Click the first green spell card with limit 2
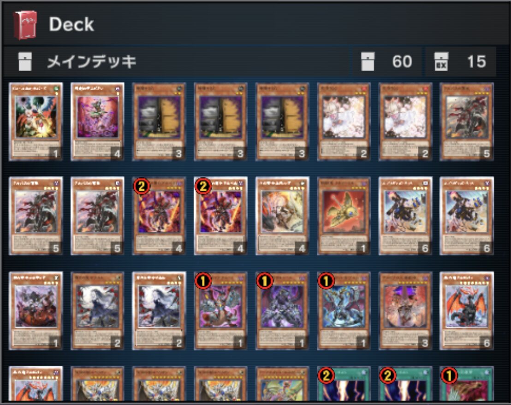511x405 pixels. (x=344, y=384)
